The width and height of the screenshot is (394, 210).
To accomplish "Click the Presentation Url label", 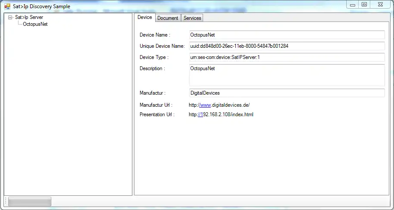I will (157, 114).
